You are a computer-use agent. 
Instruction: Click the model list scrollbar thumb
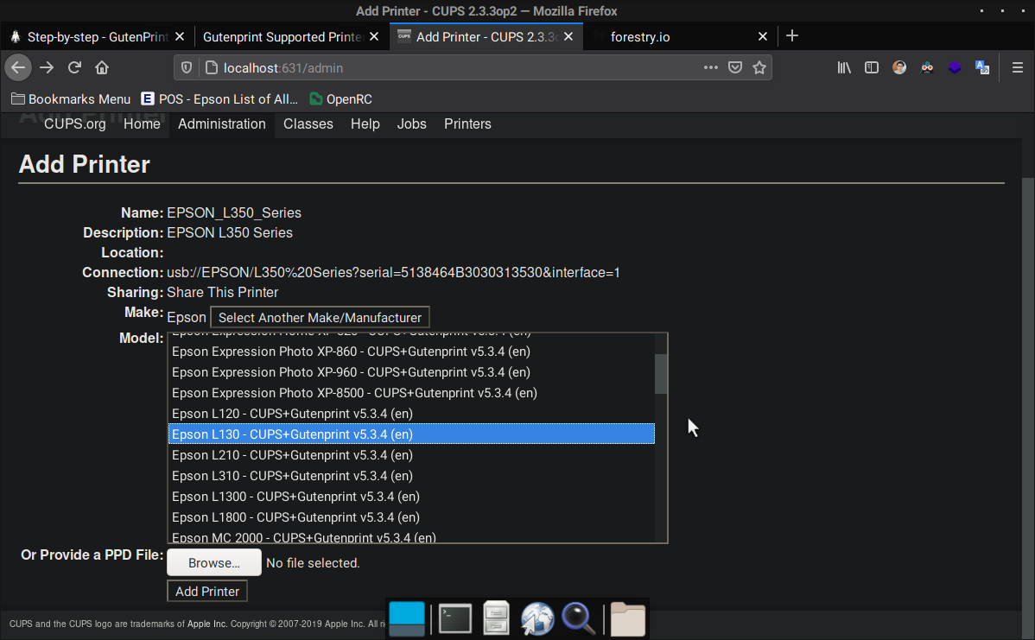pyautogui.click(x=661, y=373)
